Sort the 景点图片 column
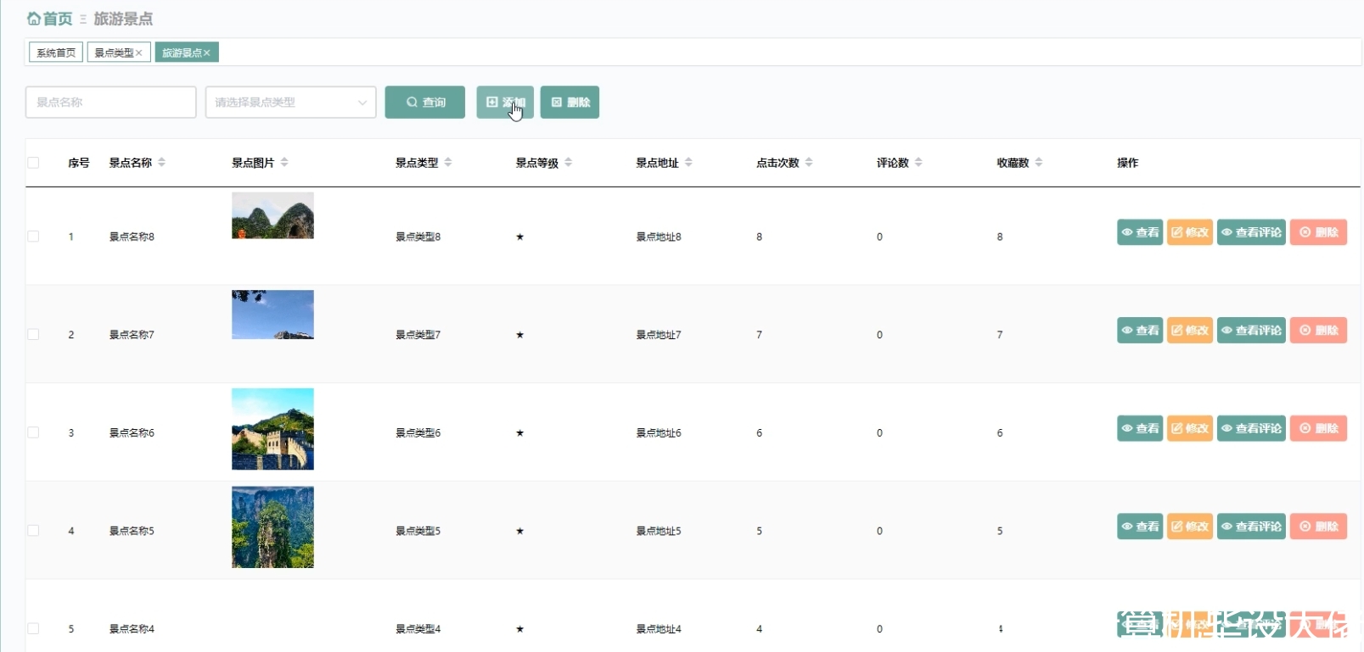 pos(284,162)
